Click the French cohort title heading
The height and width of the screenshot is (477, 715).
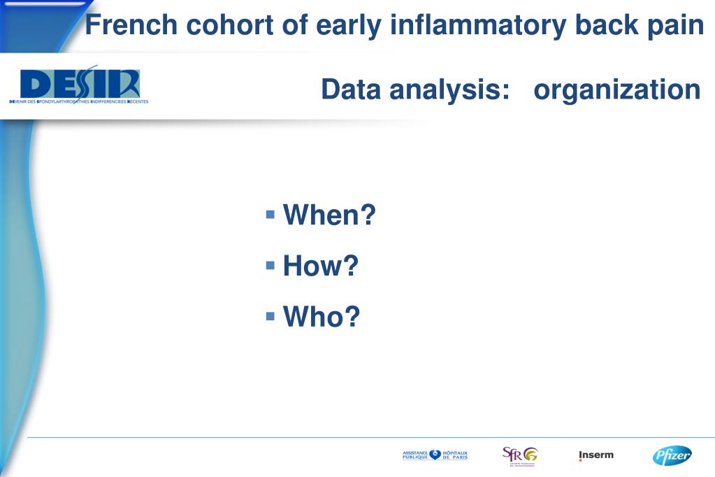pyautogui.click(x=394, y=24)
